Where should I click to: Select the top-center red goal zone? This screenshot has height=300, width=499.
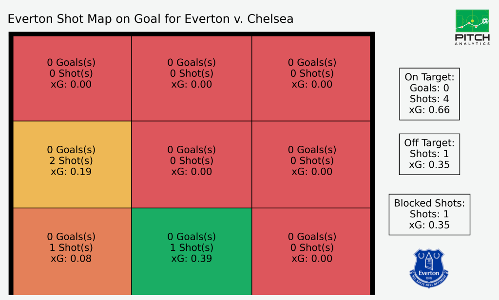tap(192, 78)
